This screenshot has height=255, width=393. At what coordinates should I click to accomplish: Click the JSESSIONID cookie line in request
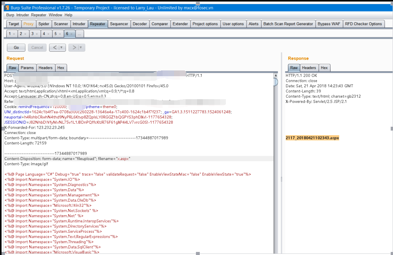point(89,123)
